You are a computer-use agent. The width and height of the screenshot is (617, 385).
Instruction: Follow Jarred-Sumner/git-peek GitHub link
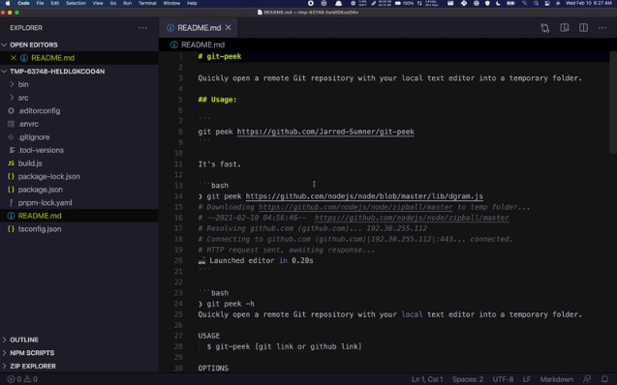[325, 132]
